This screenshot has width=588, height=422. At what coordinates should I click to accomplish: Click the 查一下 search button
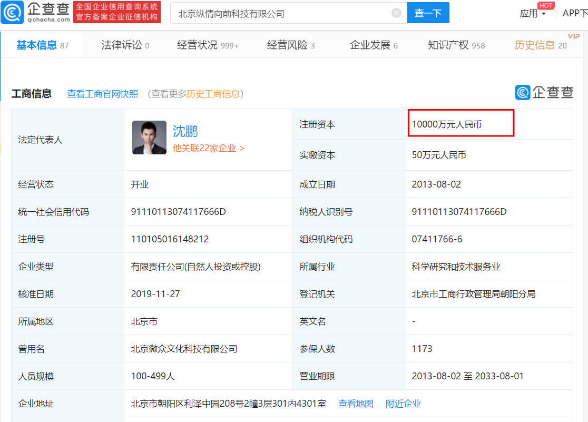click(428, 13)
